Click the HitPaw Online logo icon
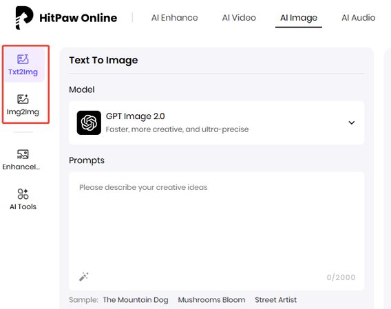The image size is (391, 309). 24,18
